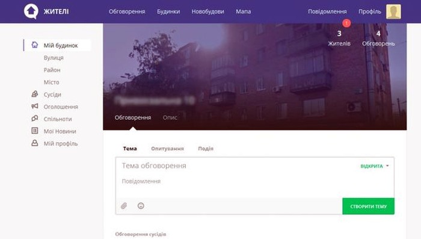Select Місто in the sidebar
The width and height of the screenshot is (421, 239).
click(x=52, y=82)
